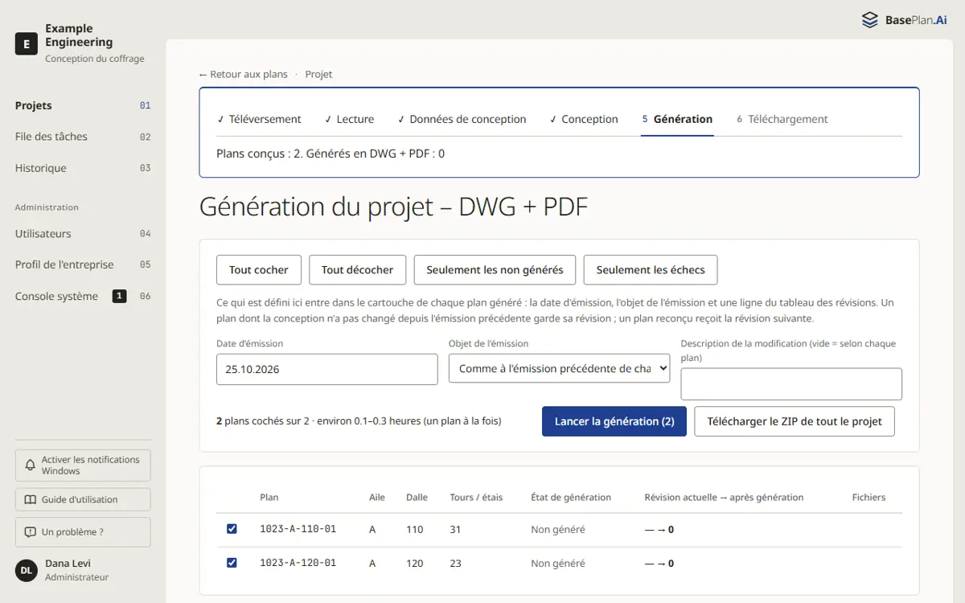
Task: Click the Dana Levi user name
Action: click(68, 564)
